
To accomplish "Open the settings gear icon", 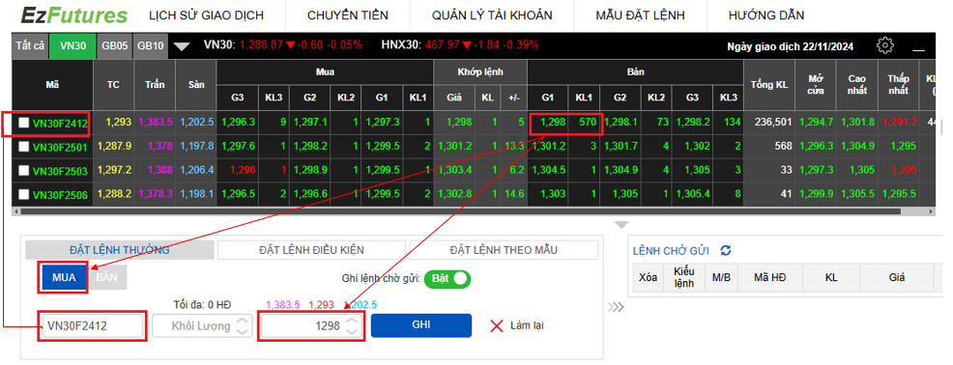I will click(885, 45).
